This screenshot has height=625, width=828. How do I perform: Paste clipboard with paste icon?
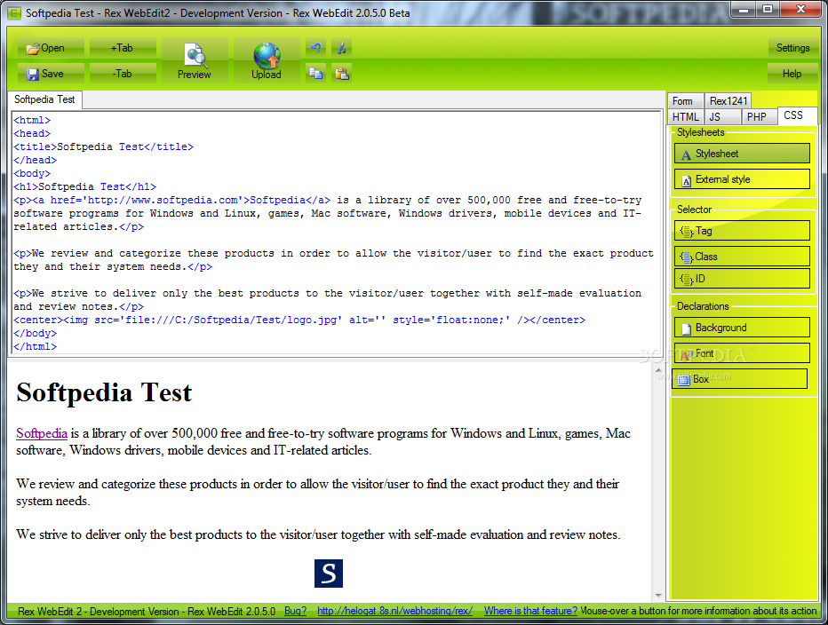point(342,74)
